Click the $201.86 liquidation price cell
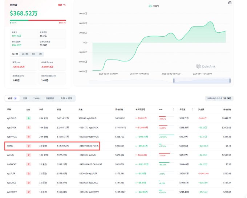Screen dimensions: 247x198 click(x=227, y=192)
